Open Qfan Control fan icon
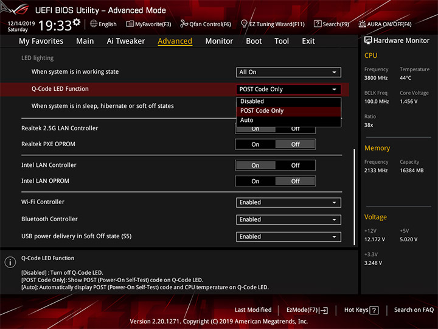 (184, 24)
